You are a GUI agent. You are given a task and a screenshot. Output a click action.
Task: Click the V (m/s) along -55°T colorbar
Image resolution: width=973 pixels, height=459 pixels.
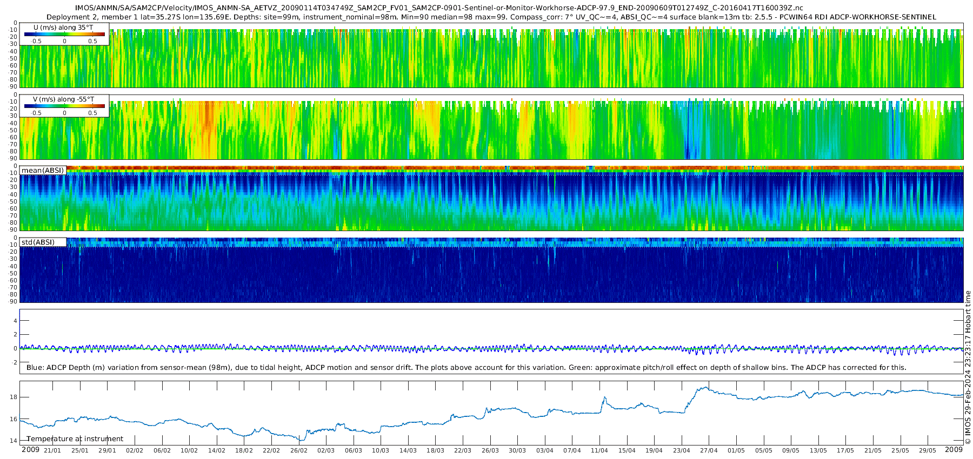click(x=64, y=106)
